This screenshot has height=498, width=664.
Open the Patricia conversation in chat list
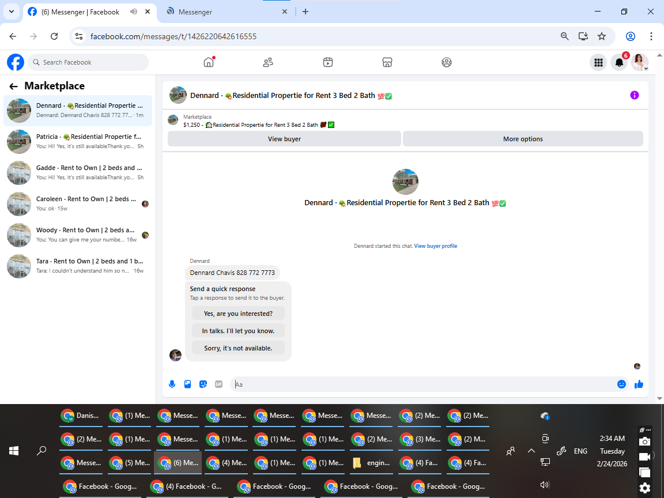[78, 141]
